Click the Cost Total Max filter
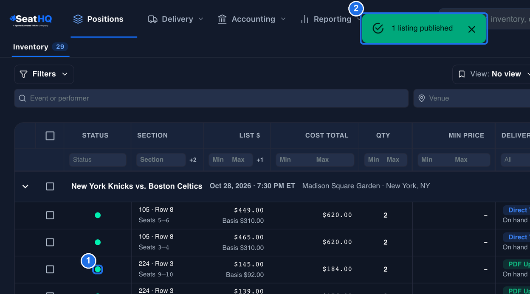Screen dimensions: 530x294 [x=322, y=160]
